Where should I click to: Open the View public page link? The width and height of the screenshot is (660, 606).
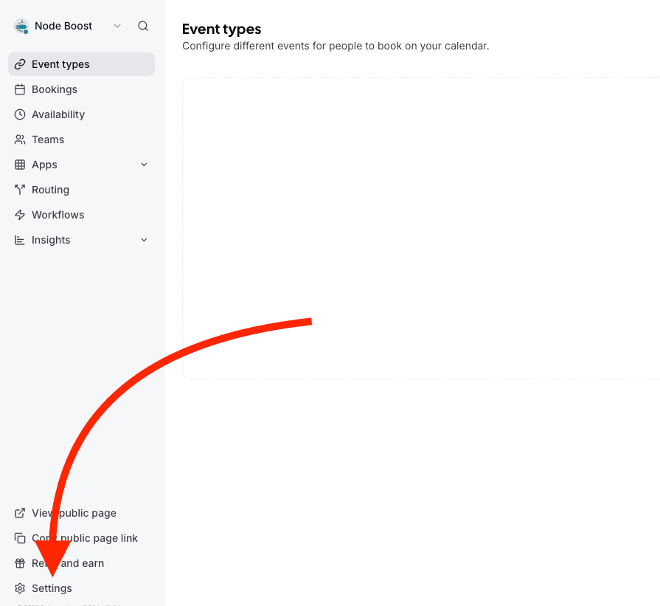click(x=73, y=513)
